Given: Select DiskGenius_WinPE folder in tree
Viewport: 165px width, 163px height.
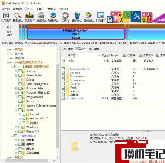Looking at the screenshot, I should (x=37, y=84).
